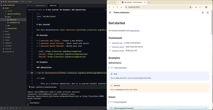
Task: Click the Chrome profile avatar
Action: pyautogui.click(x=206, y=7)
